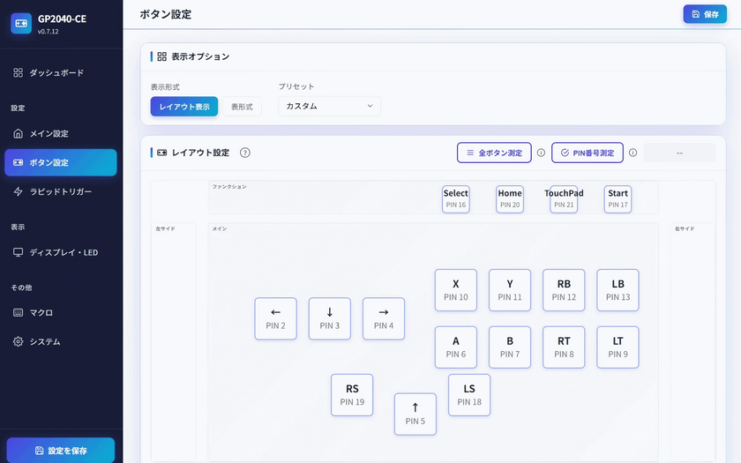Switch to レイアウト表示 display mode
The width and height of the screenshot is (741, 463).
tap(183, 107)
